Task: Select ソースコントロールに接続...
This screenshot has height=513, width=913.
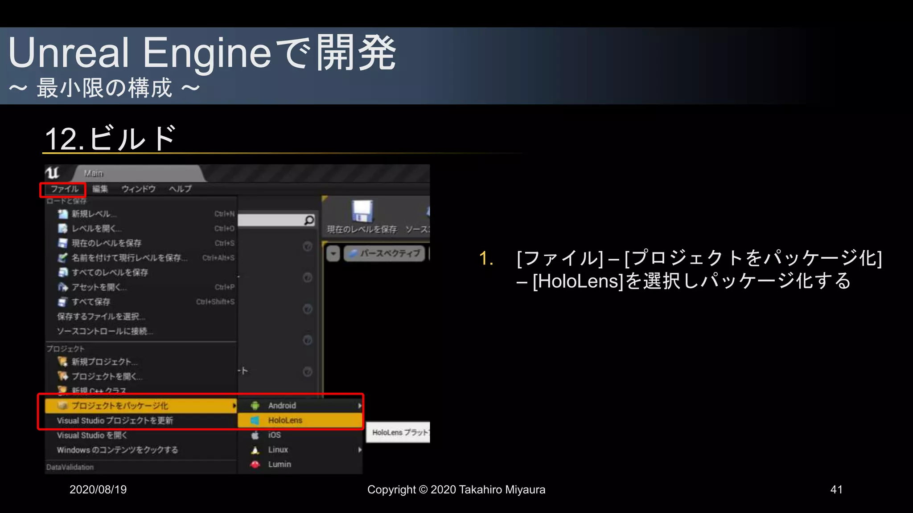Action: point(141,331)
